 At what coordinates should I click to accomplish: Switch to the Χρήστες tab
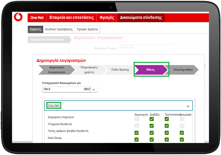click(35, 29)
